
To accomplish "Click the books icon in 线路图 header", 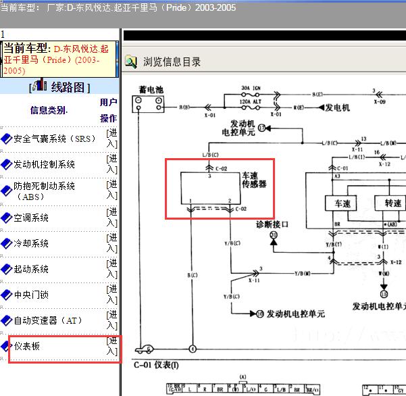I will [40, 84].
